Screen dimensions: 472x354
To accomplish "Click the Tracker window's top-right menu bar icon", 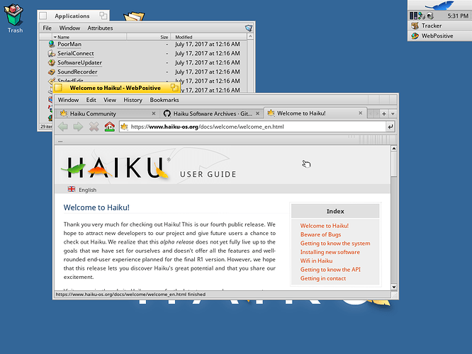I will pyautogui.click(x=249, y=28).
